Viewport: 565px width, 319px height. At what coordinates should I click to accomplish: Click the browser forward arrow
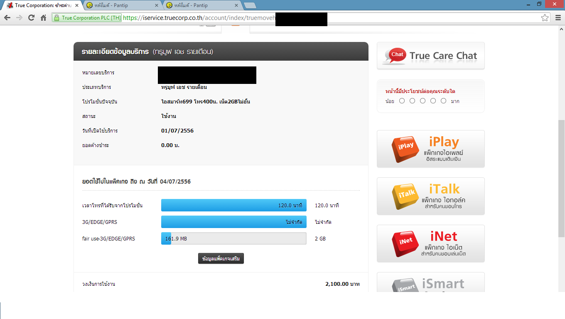19,18
